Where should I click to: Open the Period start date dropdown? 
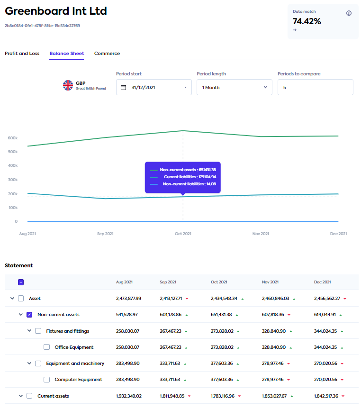(x=154, y=87)
